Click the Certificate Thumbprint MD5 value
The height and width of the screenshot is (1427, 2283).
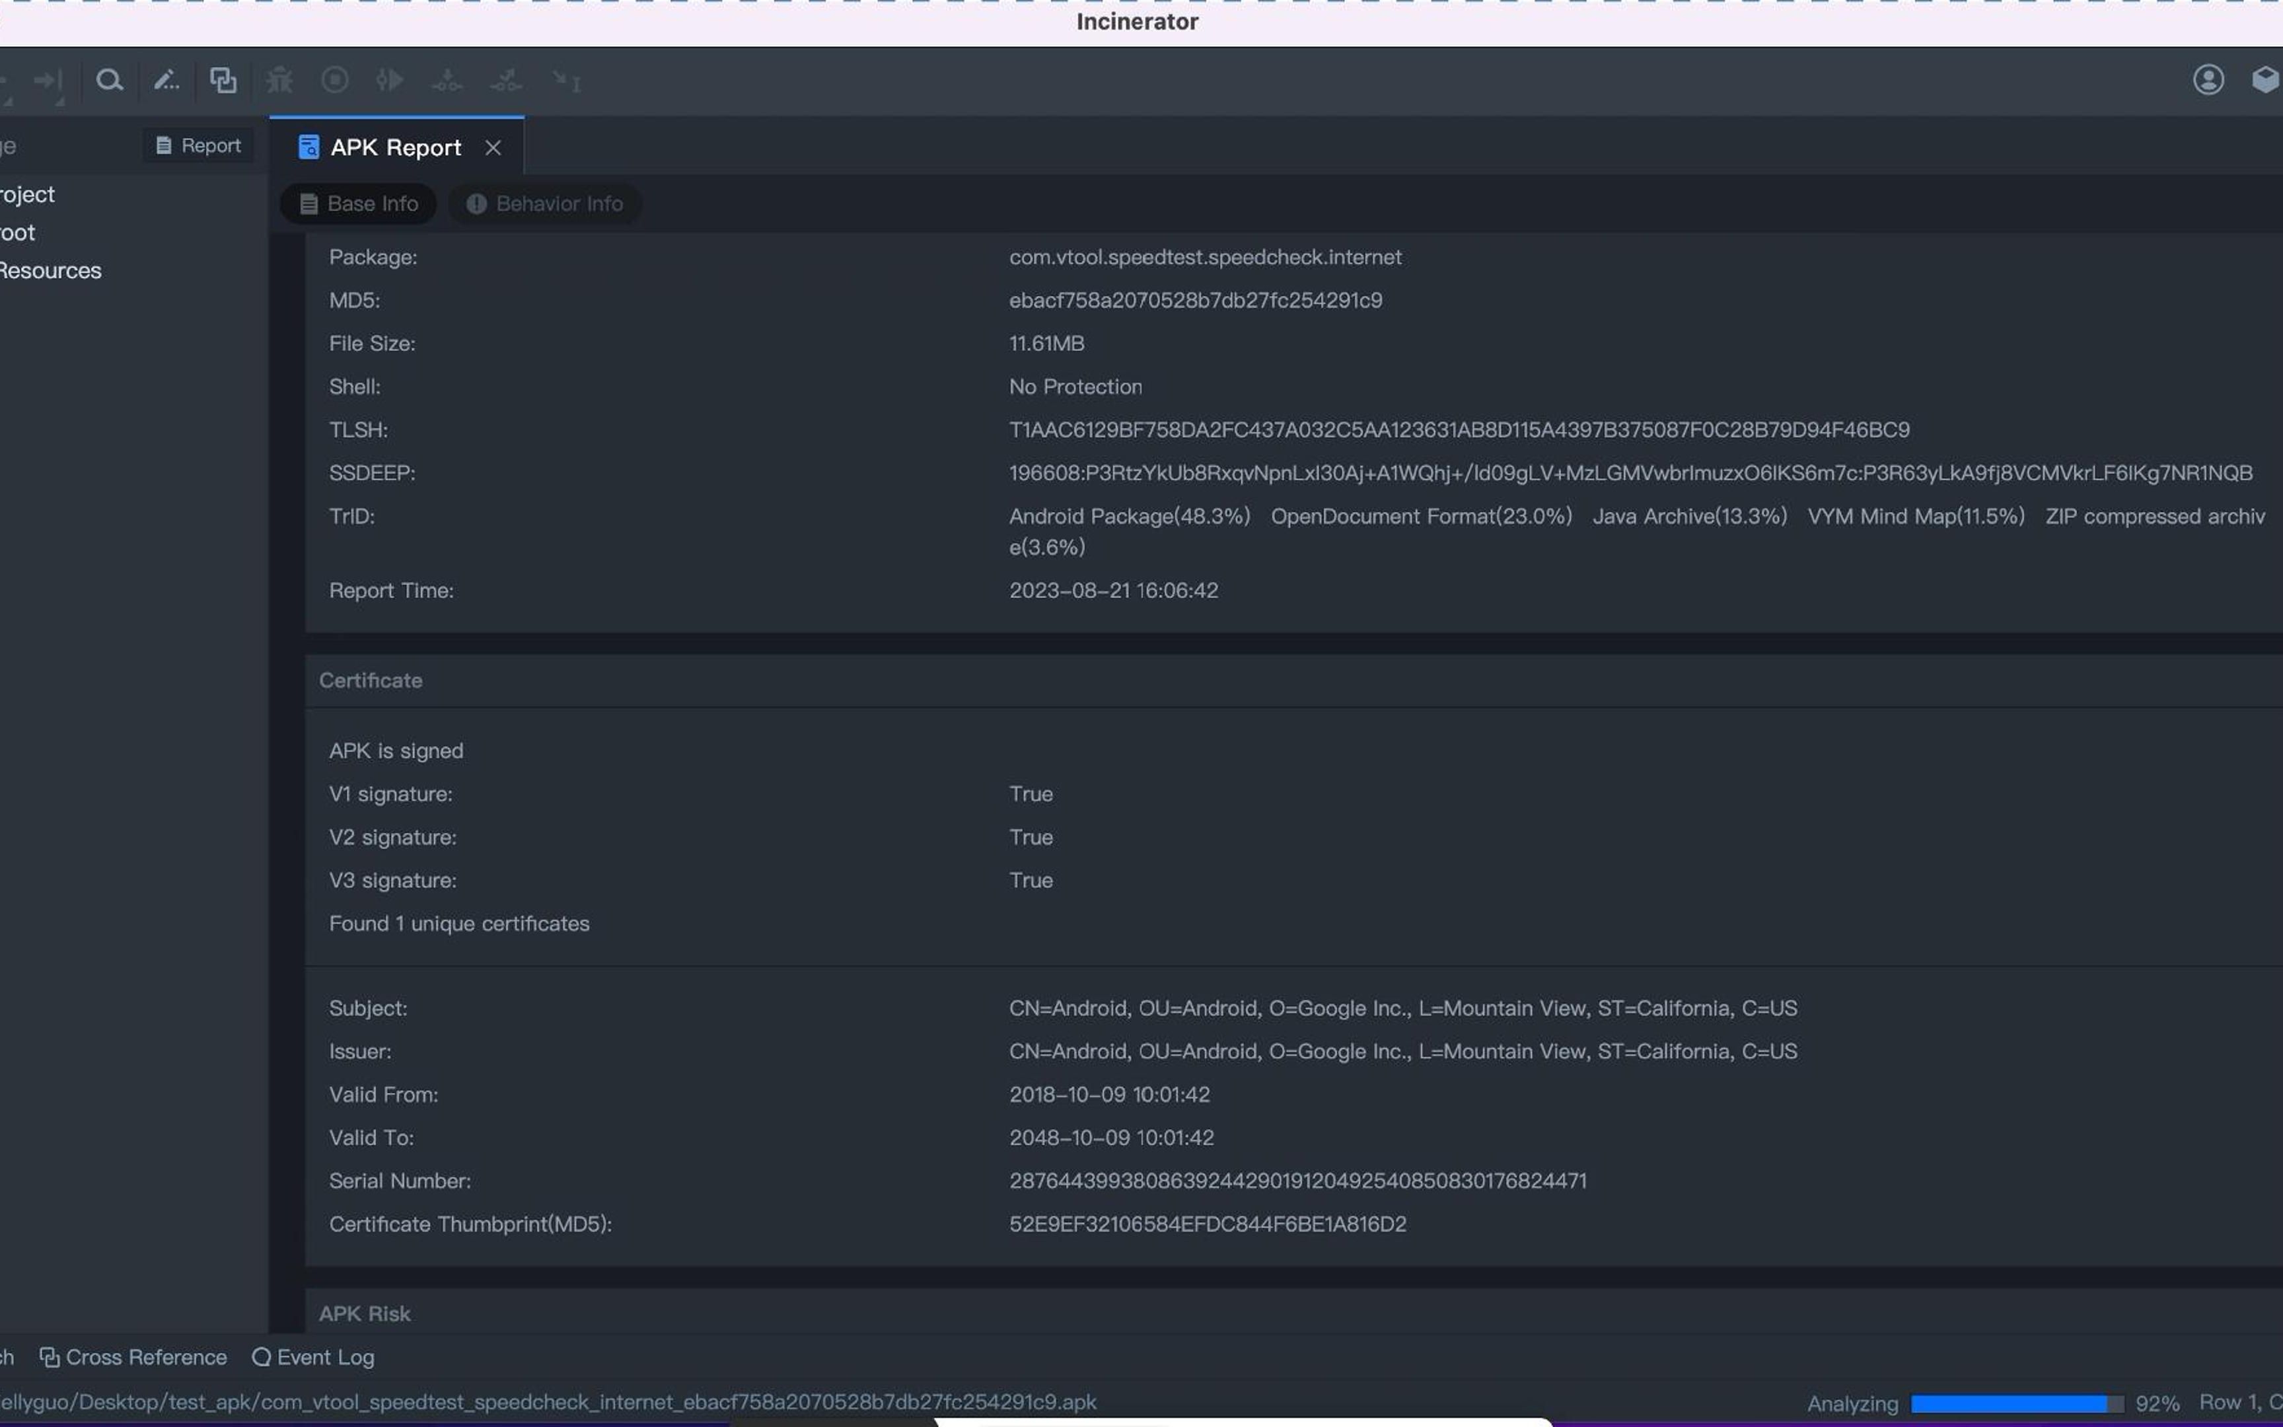click(1208, 1224)
